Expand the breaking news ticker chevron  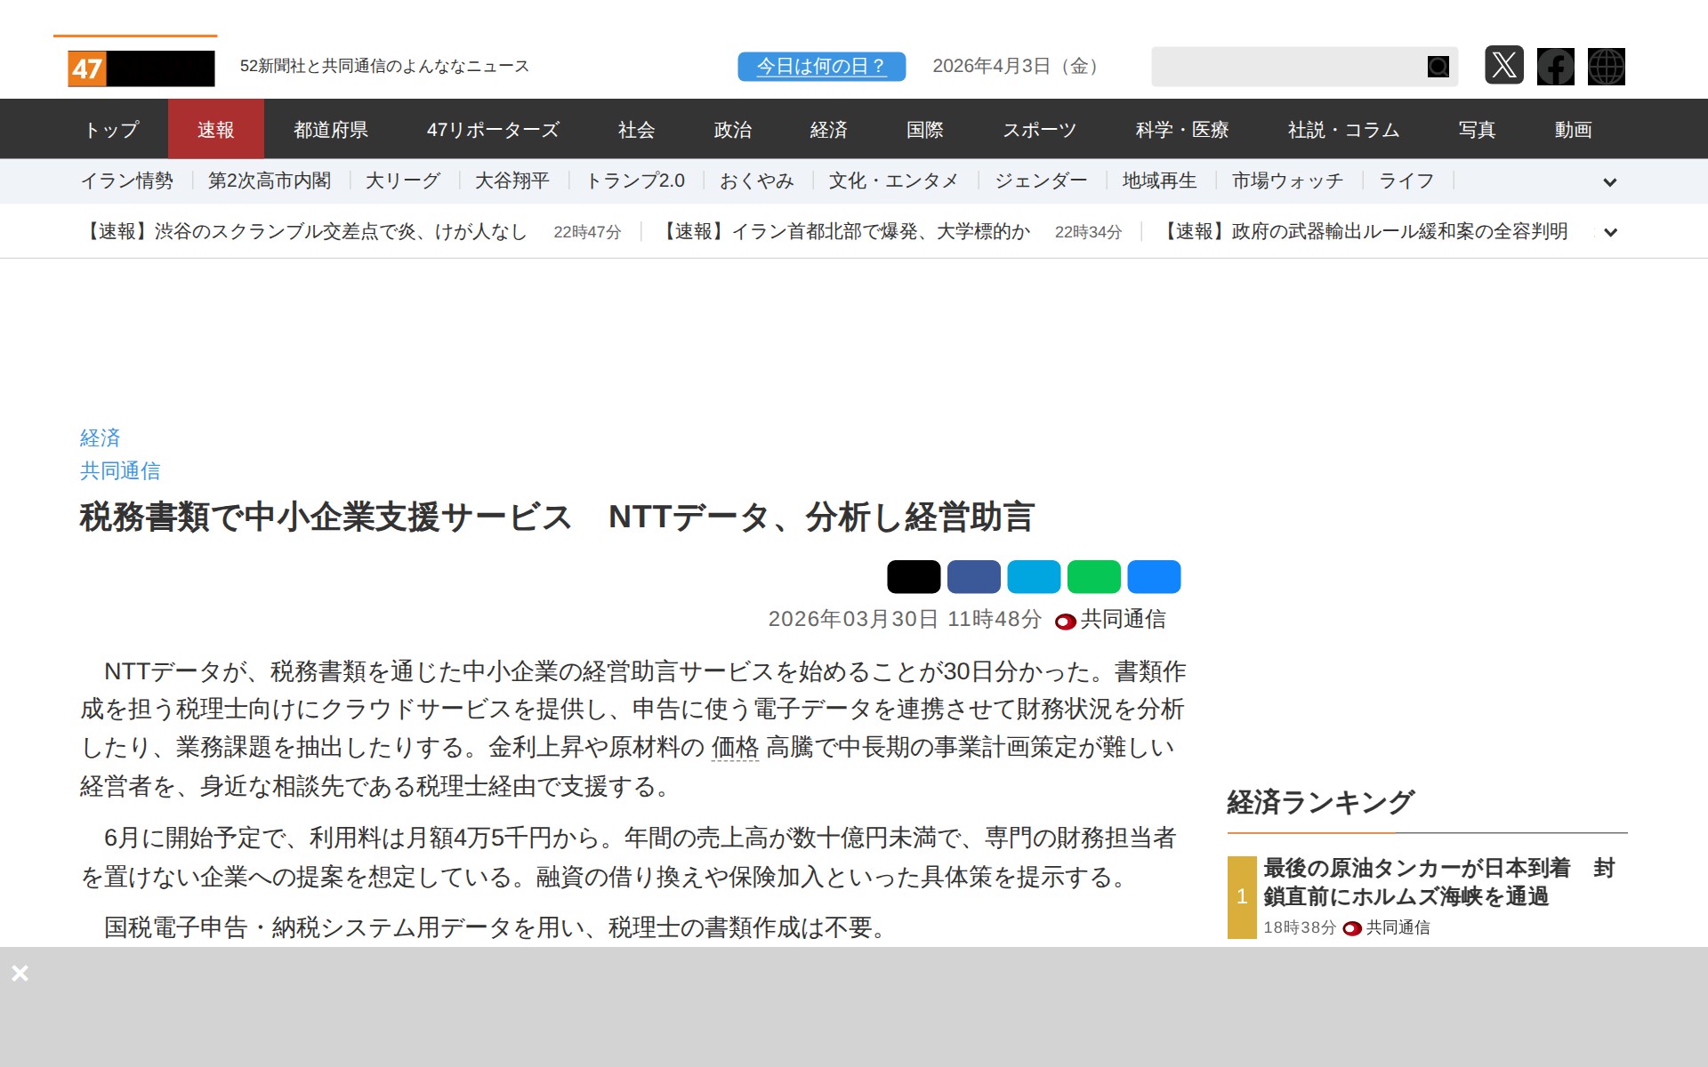click(1609, 232)
